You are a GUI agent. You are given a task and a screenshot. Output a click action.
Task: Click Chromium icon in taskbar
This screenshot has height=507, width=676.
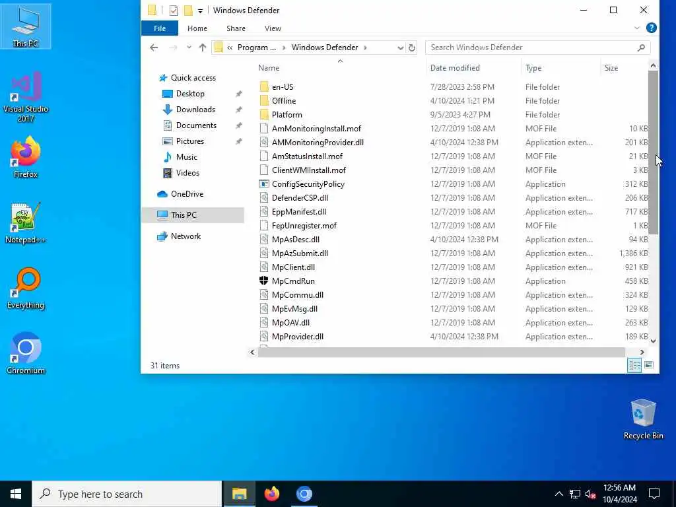click(x=304, y=494)
